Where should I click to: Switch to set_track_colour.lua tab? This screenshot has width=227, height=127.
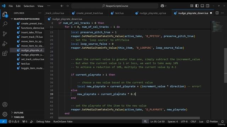click(x=54, y=13)
